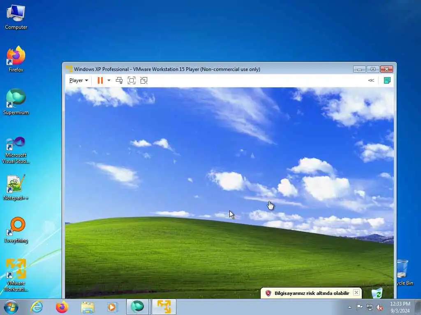Click the VMware icon in the window title bar

pos(69,69)
